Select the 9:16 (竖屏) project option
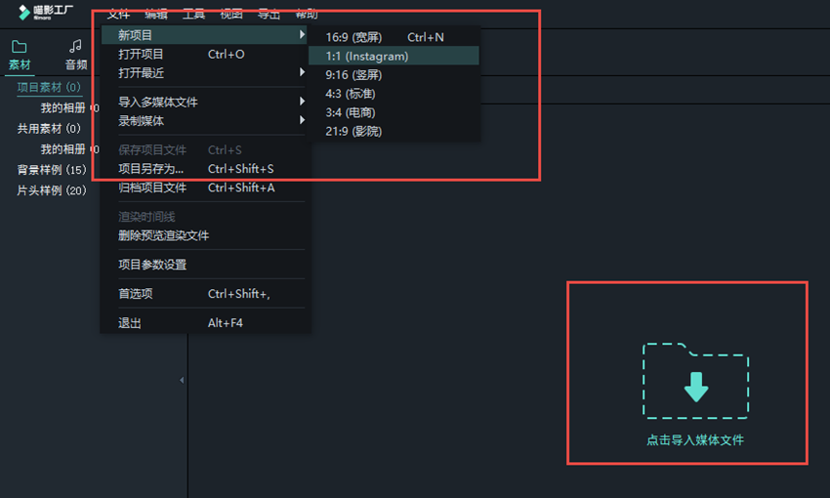 353,75
